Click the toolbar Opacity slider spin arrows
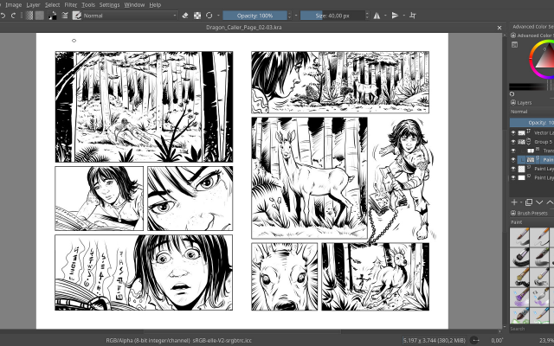Screen dimensions: 554x346 point(290,16)
